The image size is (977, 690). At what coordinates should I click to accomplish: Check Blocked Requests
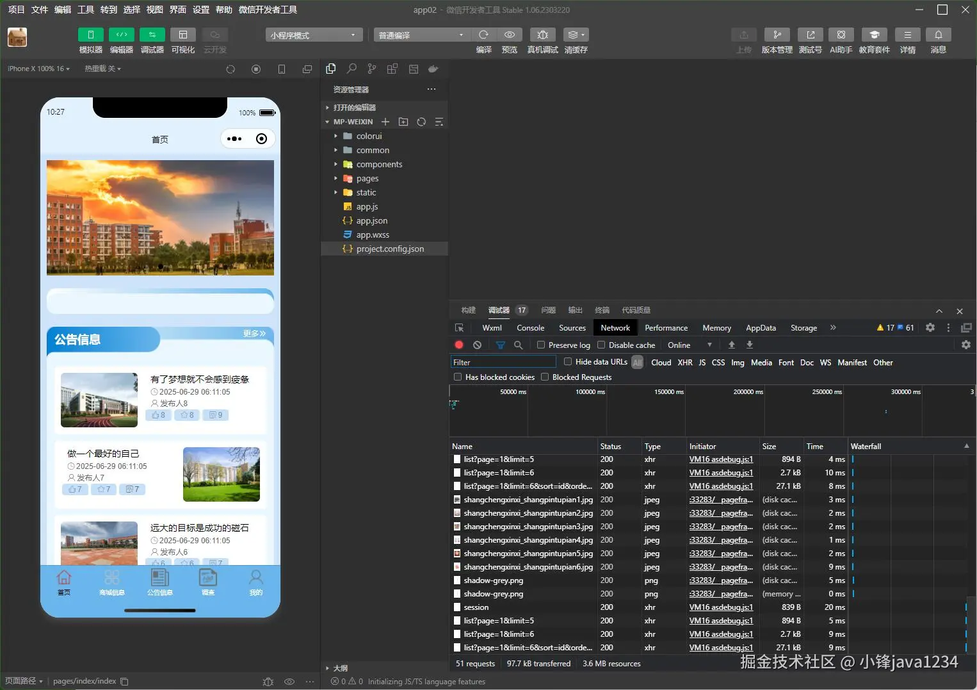coord(545,377)
